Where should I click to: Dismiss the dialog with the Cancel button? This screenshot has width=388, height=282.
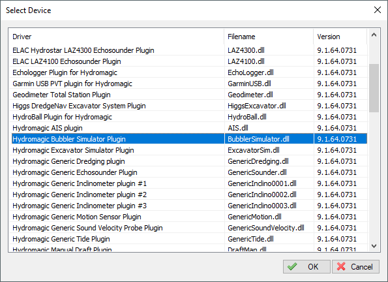tap(355, 266)
